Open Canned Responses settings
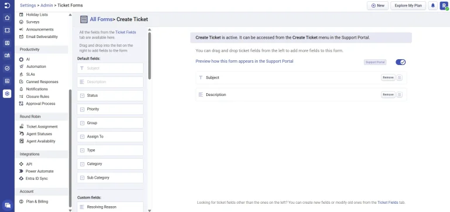 (x=42, y=82)
